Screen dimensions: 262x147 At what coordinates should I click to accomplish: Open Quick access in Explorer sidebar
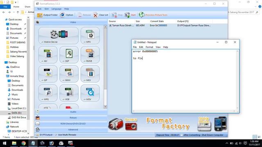click(x=15, y=20)
